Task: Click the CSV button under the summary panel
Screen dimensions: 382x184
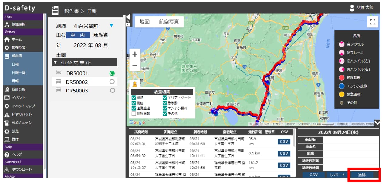Action: pyautogui.click(x=313, y=175)
